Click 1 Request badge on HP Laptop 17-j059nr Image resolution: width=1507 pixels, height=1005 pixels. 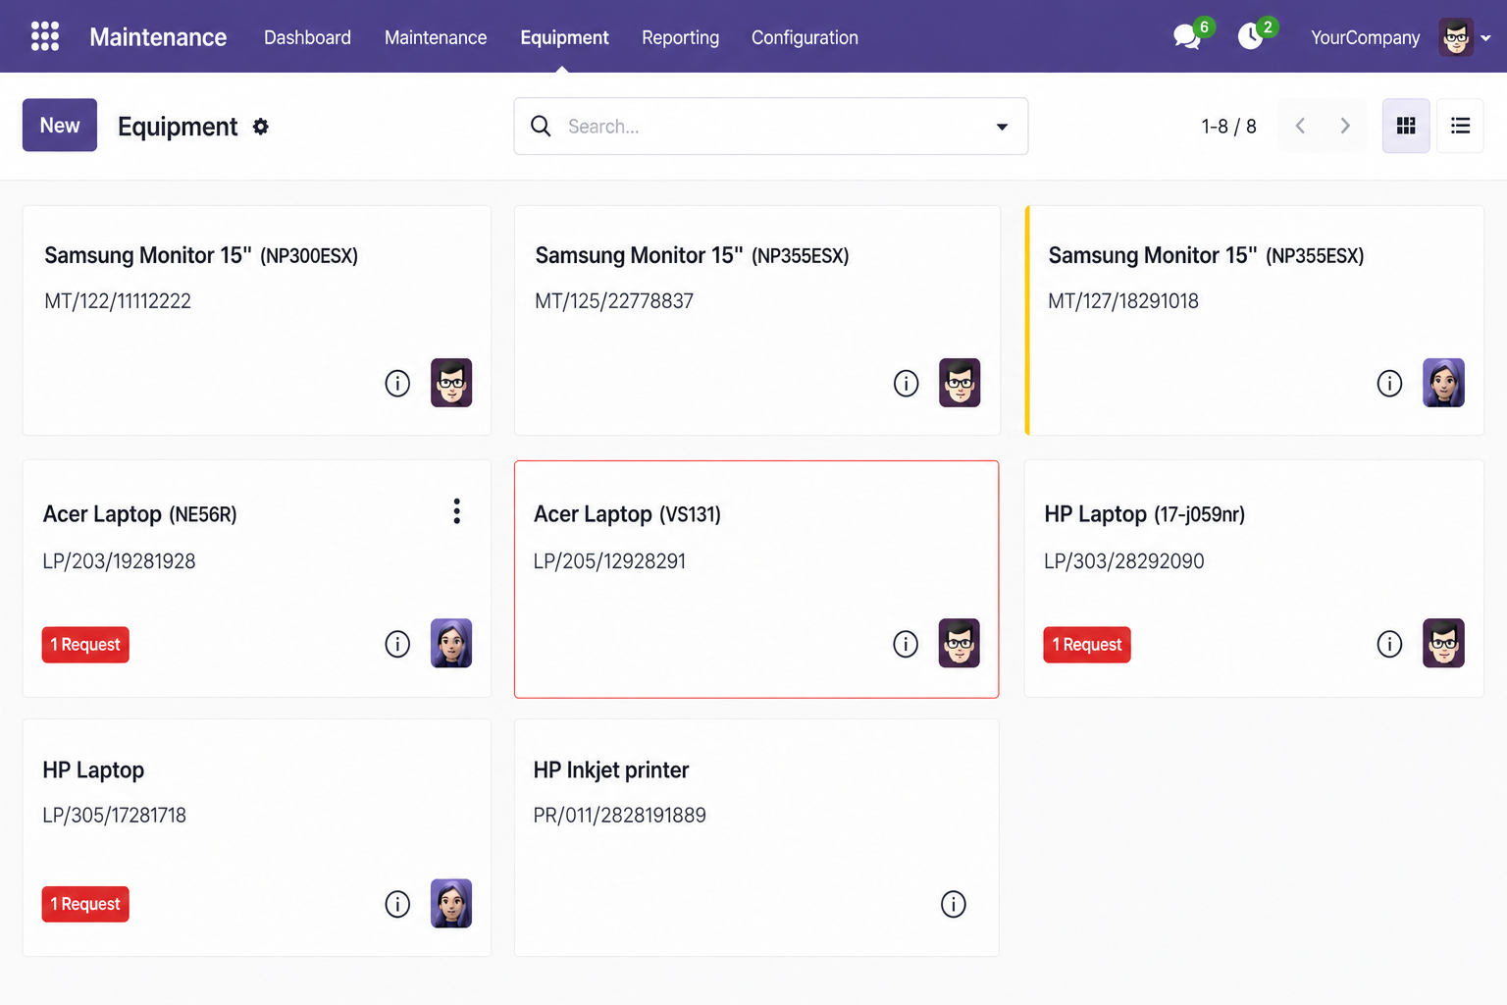pos(1087,645)
